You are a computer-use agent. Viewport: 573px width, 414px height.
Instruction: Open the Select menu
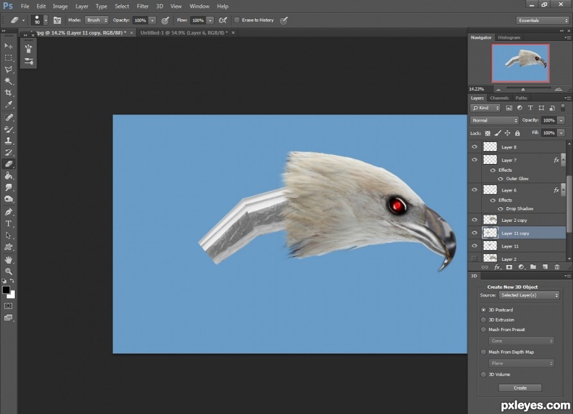121,6
